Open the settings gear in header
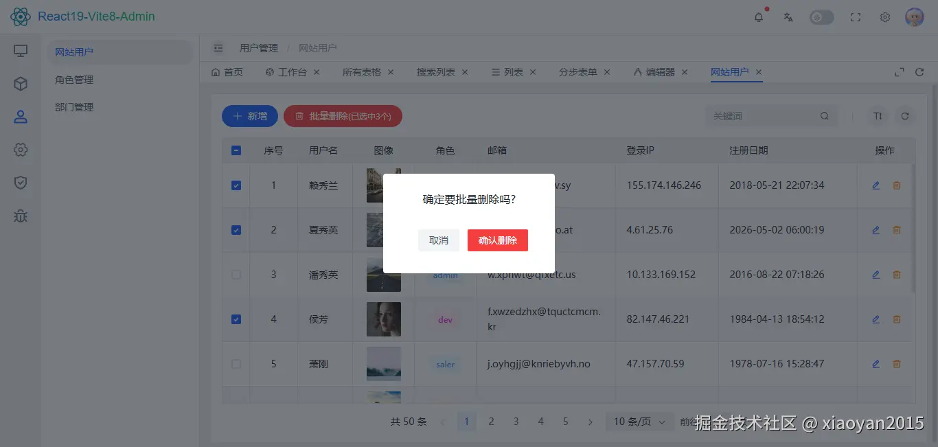 (885, 17)
